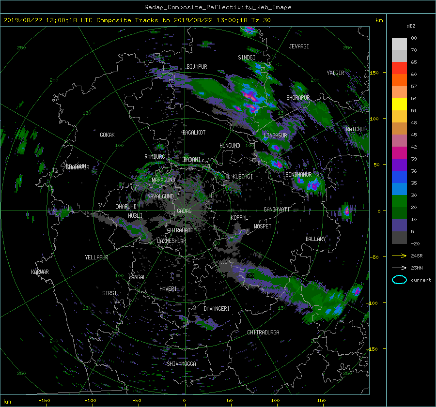
Task: Select the BAGALKOT city label
Action: [x=194, y=133]
